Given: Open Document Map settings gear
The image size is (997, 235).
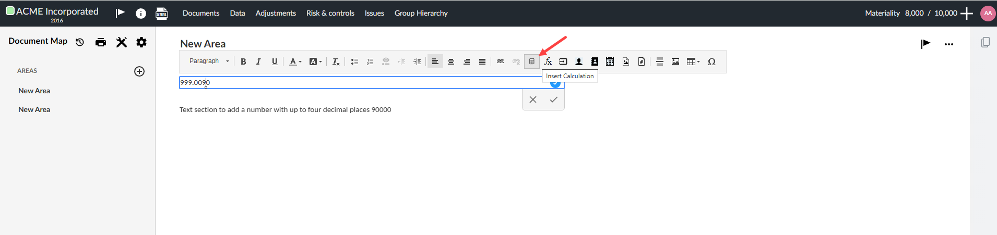Looking at the screenshot, I should pyautogui.click(x=141, y=42).
